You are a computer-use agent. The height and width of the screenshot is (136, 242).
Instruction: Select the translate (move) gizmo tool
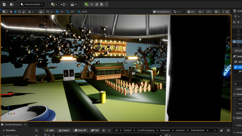coord(15,12)
